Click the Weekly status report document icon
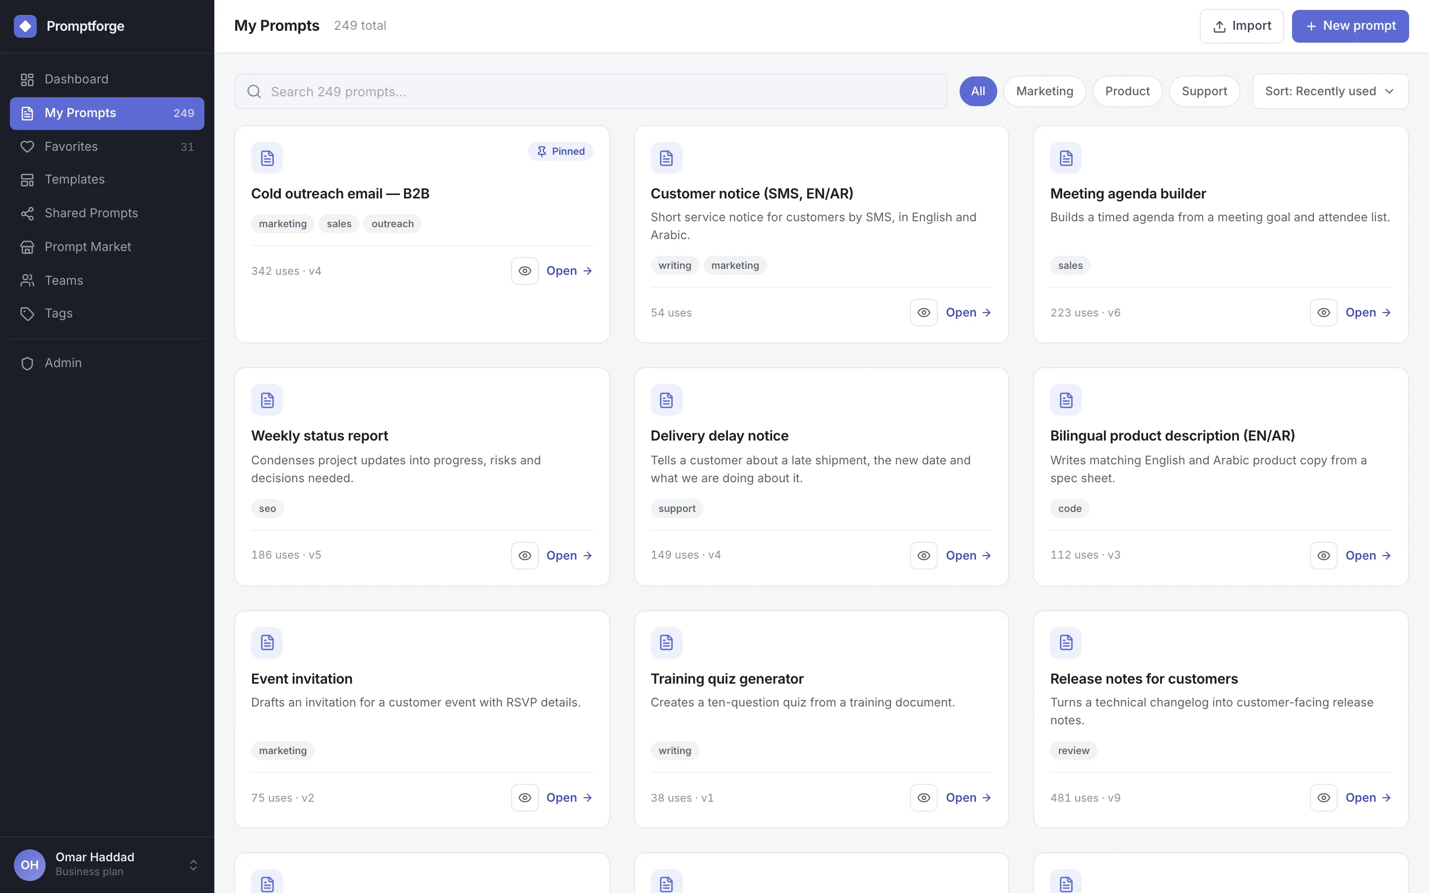The width and height of the screenshot is (1429, 893). click(267, 400)
